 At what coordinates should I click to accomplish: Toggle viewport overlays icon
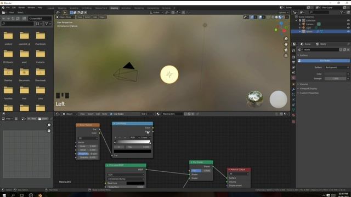coord(260,17)
